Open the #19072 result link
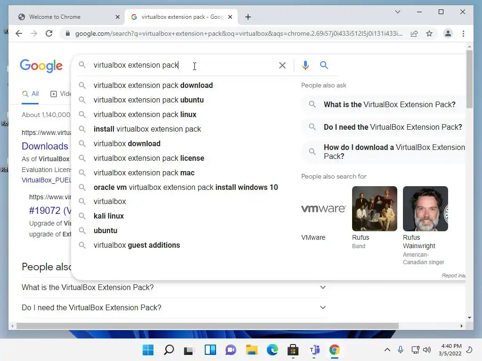 (x=50, y=211)
